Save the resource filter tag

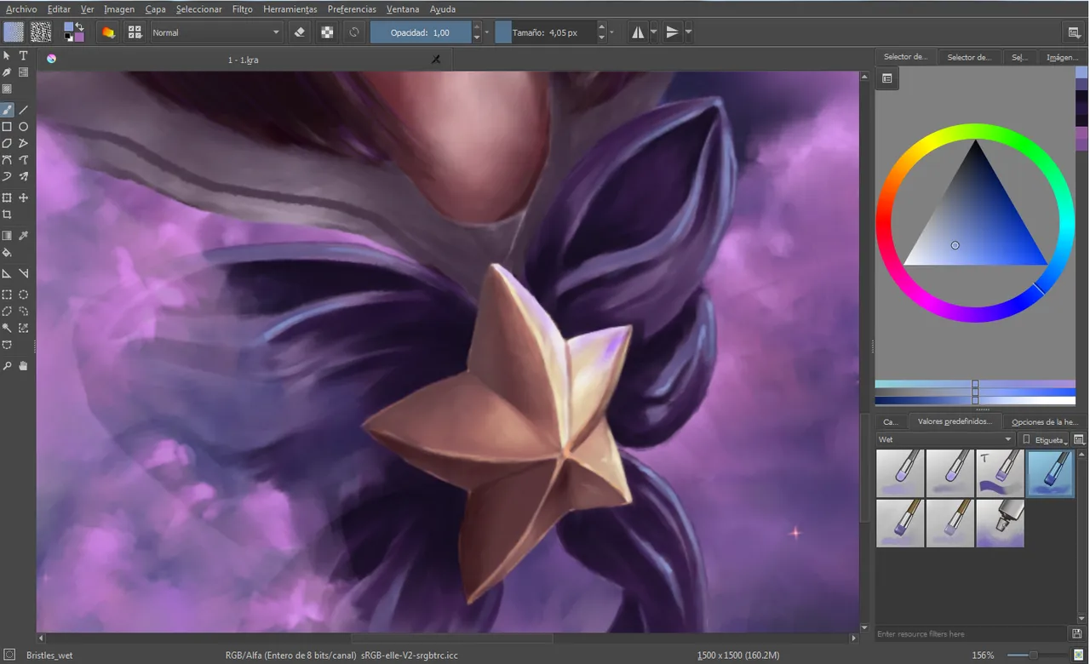tap(1078, 633)
